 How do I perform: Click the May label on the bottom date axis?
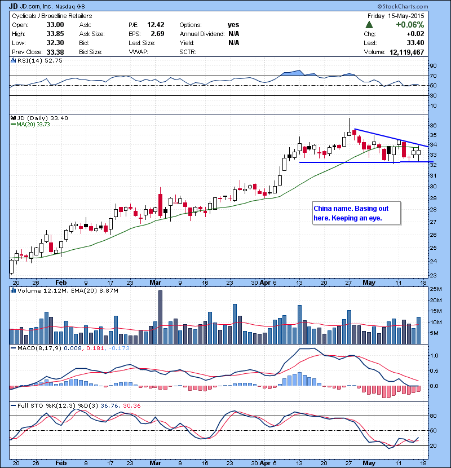coord(369,463)
